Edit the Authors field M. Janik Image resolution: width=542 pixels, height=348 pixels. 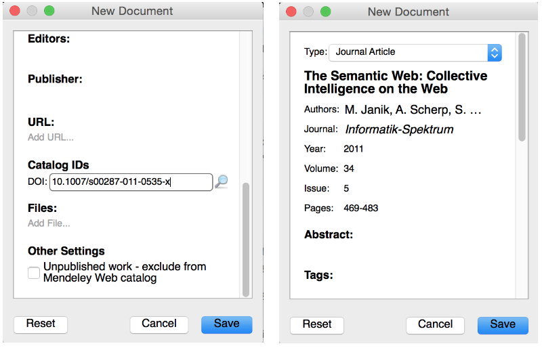point(413,110)
